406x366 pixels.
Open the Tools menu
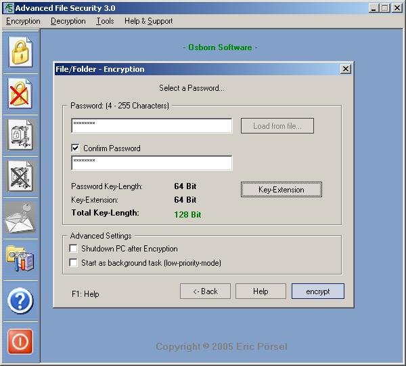click(105, 21)
